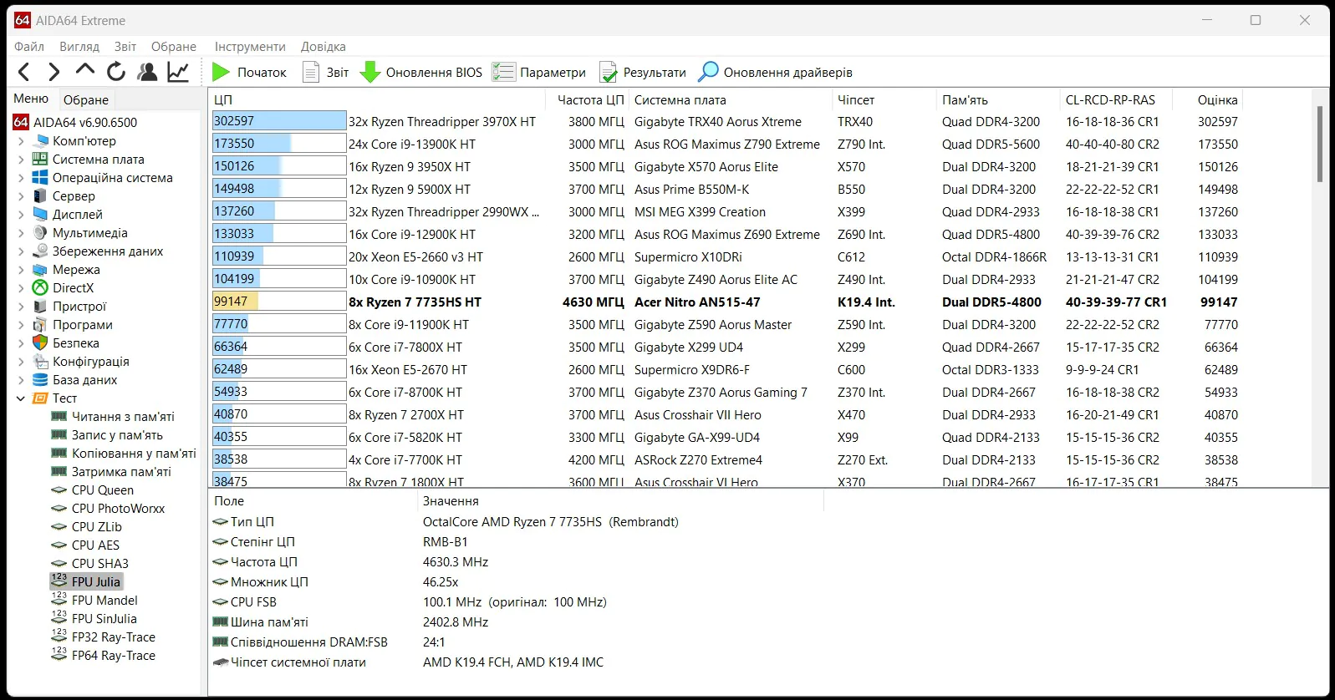Open Читання з пам'яті benchmark
The image size is (1335, 700).
coord(123,417)
